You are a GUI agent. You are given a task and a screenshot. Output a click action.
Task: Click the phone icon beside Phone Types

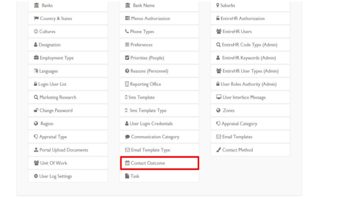click(127, 31)
